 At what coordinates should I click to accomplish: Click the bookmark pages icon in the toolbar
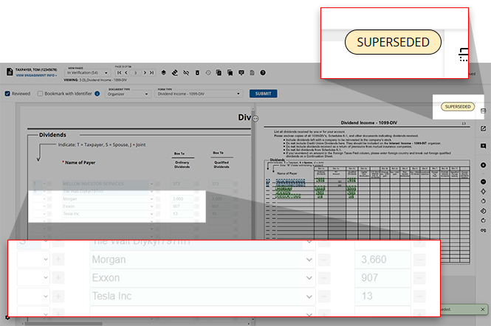230,72
